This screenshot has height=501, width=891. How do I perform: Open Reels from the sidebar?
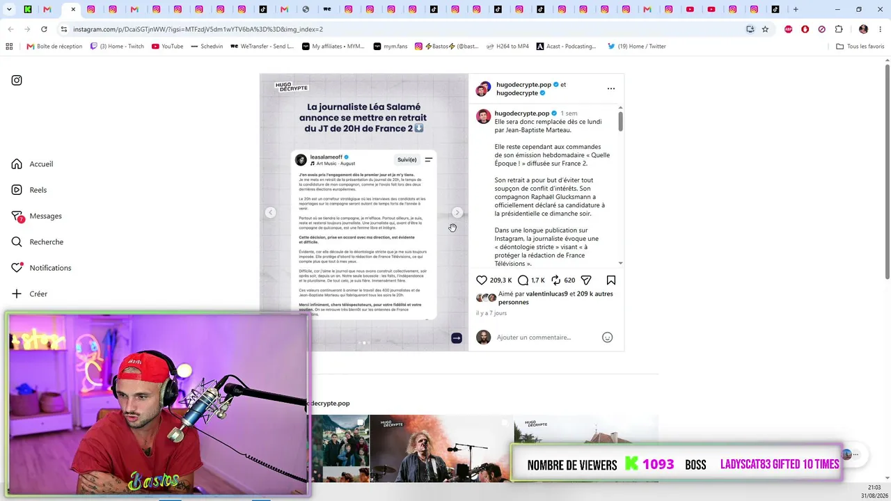[x=29, y=190]
